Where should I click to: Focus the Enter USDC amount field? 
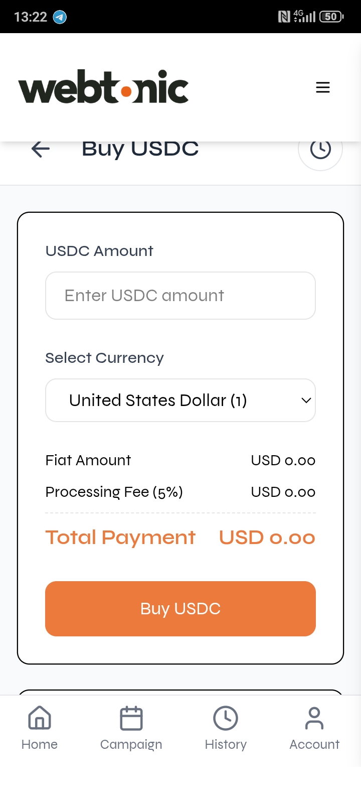click(x=180, y=296)
